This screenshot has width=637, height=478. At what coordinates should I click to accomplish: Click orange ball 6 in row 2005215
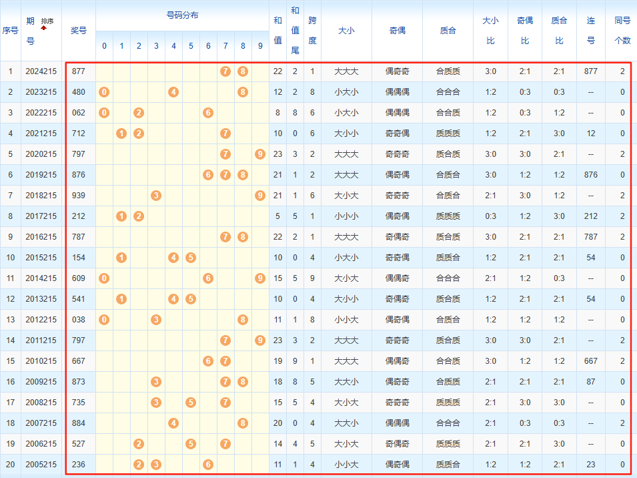208,465
